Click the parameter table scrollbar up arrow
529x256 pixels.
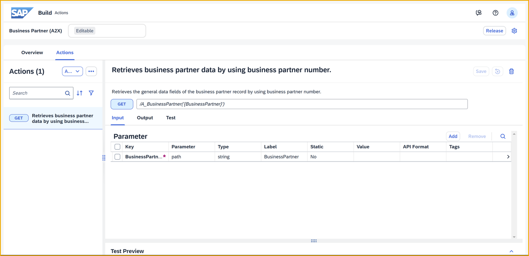pyautogui.click(x=514, y=134)
